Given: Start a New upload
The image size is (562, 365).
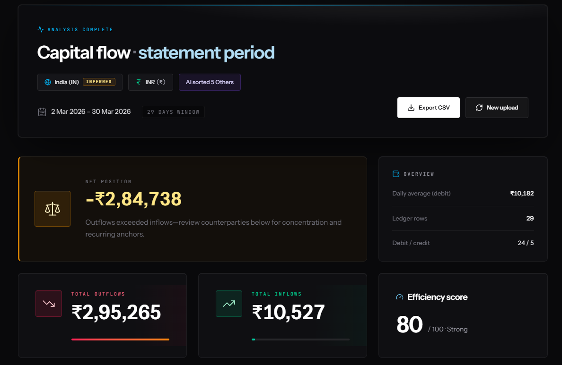Looking at the screenshot, I should point(497,108).
